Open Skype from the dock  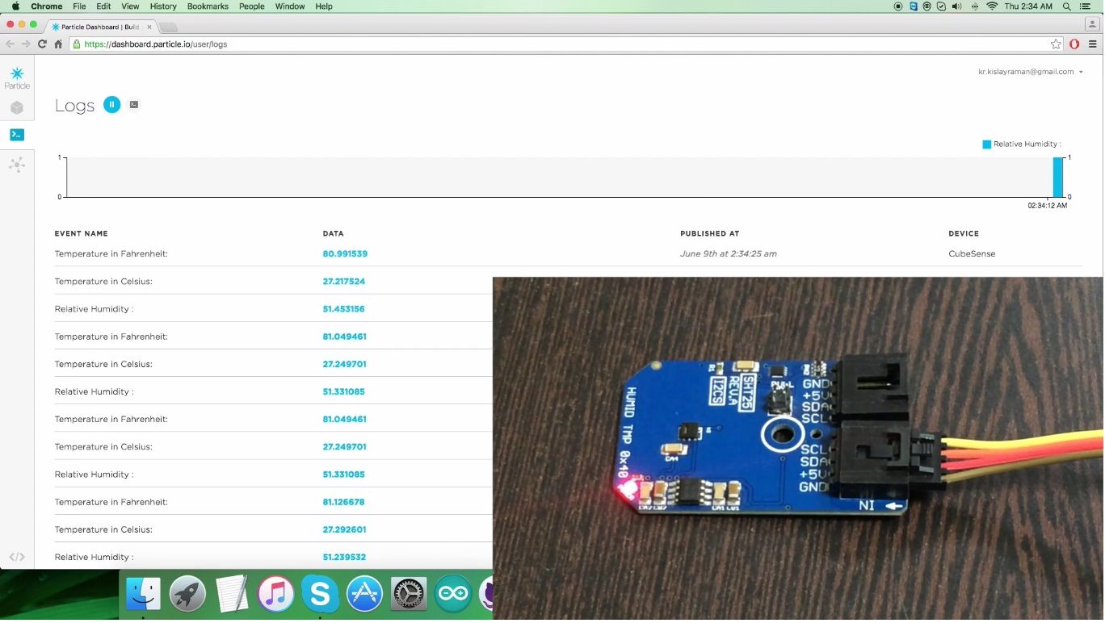tap(320, 593)
